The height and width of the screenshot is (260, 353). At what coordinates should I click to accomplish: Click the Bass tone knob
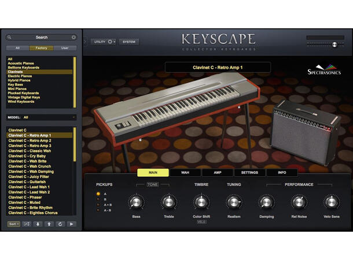coord(136,202)
